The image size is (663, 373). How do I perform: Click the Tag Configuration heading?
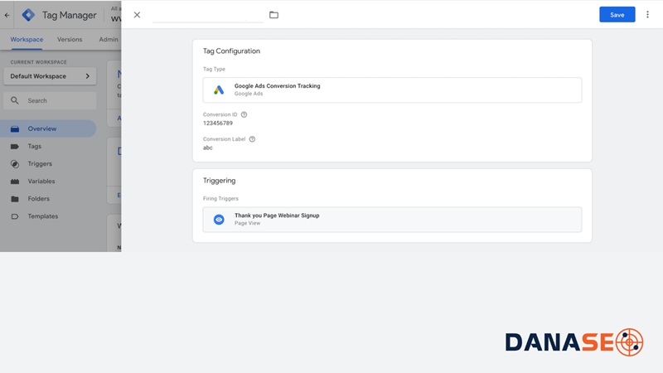pos(231,51)
